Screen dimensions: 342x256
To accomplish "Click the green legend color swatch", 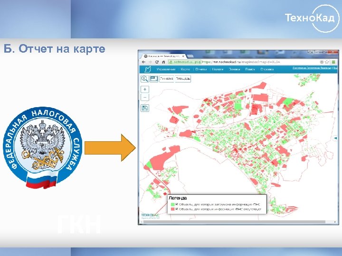I will point(173,204).
